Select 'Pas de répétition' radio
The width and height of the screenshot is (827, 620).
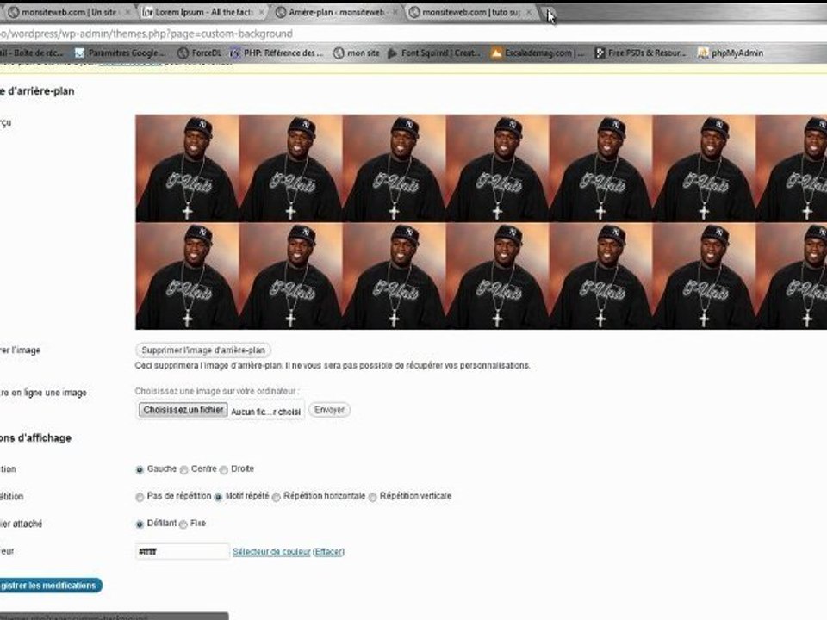click(140, 497)
